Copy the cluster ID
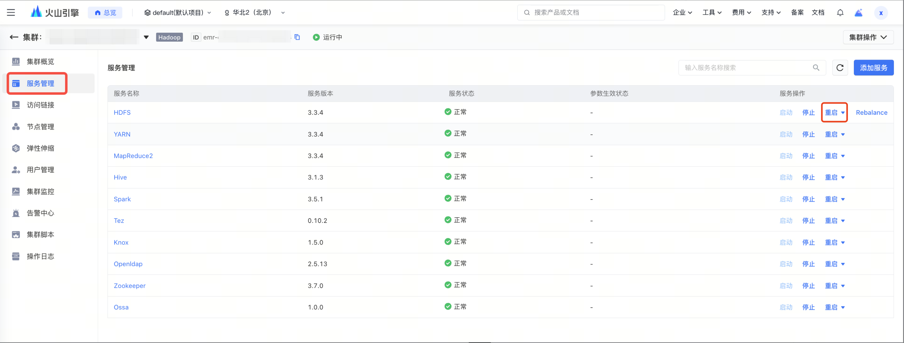The image size is (904, 343). [297, 37]
